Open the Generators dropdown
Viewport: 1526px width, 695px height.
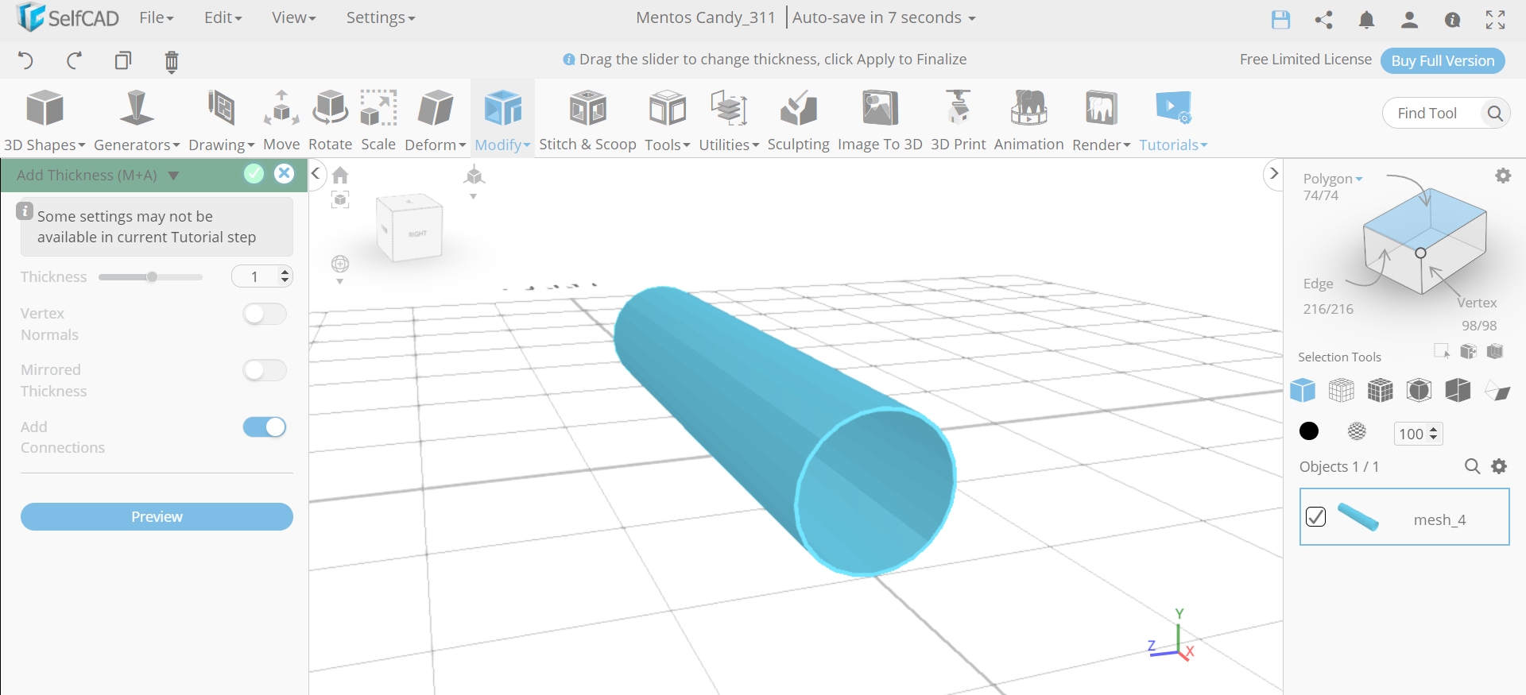coord(137,121)
